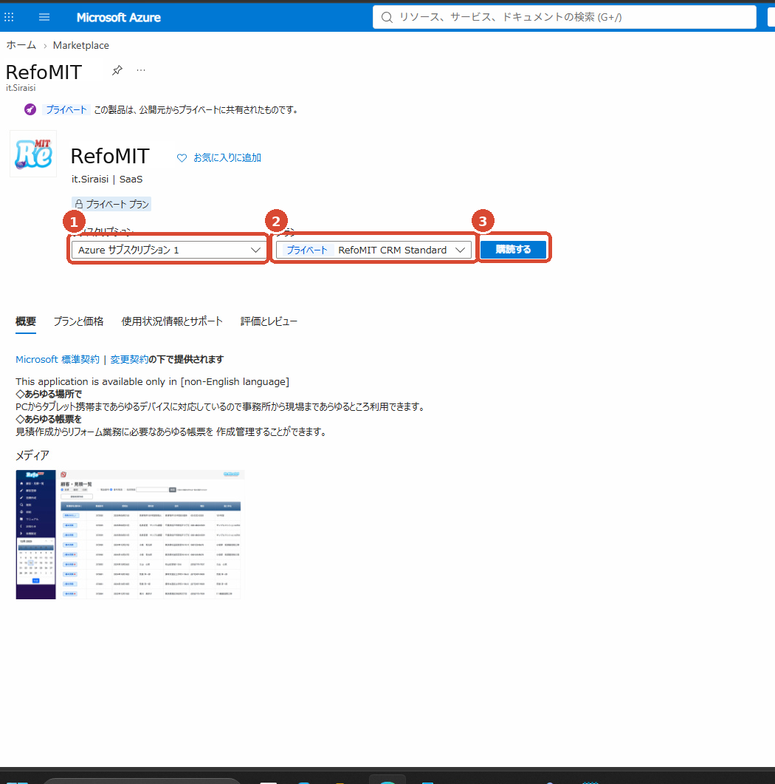Viewport: 775px width, 784px height.
Task: Select the 概要 tab
Action: click(26, 321)
